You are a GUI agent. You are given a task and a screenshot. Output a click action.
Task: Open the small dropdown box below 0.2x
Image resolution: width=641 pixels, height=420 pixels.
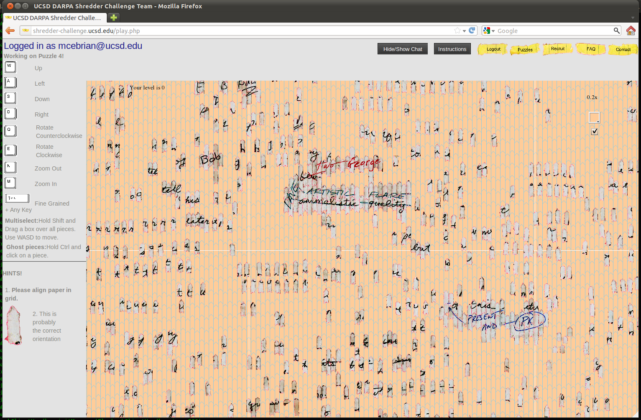tap(594, 117)
